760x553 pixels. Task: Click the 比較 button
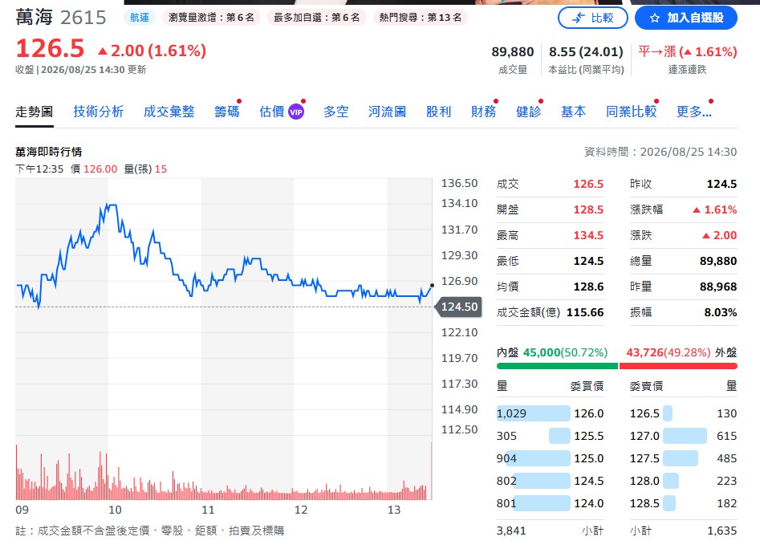point(593,18)
